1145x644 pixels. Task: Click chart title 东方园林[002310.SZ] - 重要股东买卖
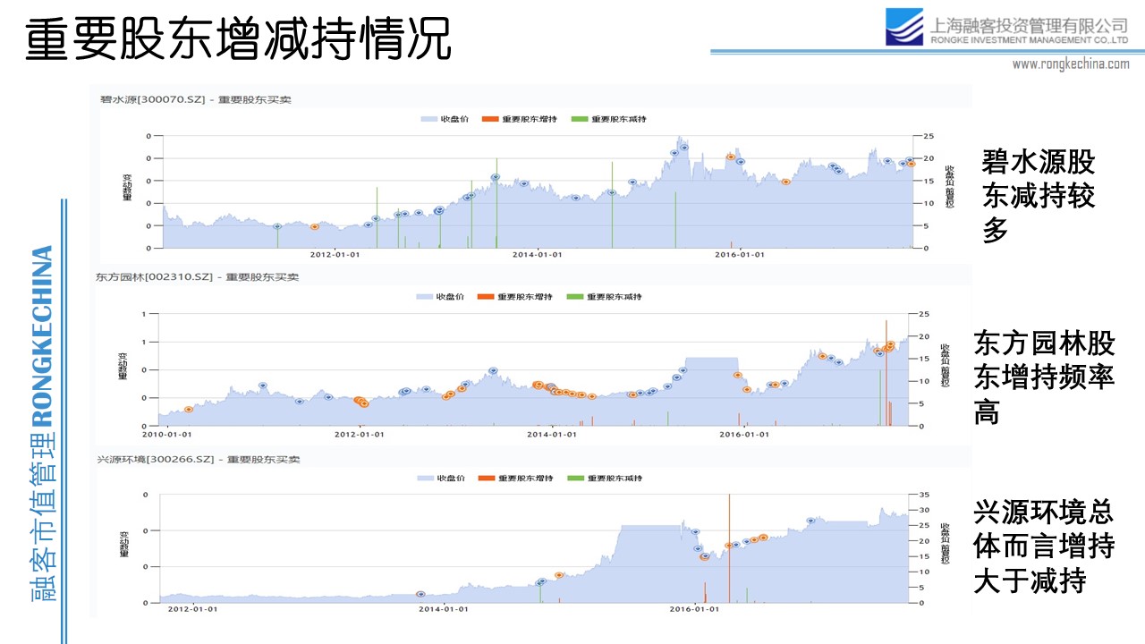pyautogui.click(x=198, y=277)
